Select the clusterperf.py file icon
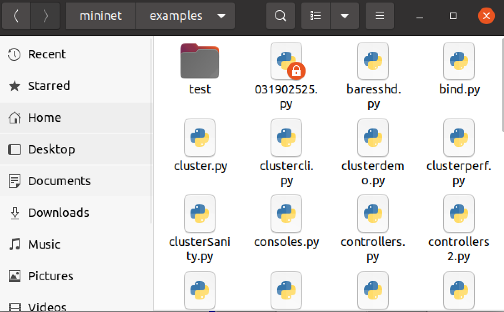The height and width of the screenshot is (312, 504). click(459, 138)
